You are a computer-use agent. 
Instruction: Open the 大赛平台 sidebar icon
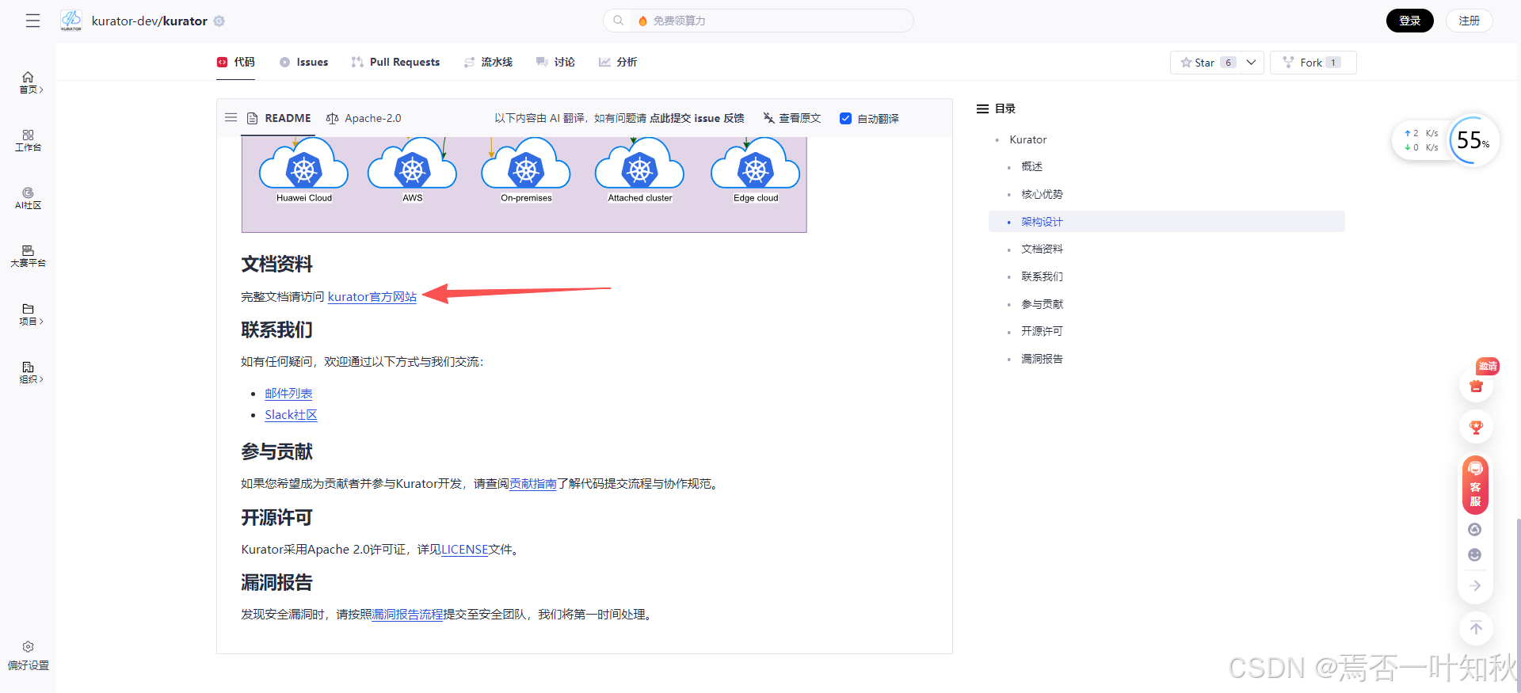coord(28,250)
